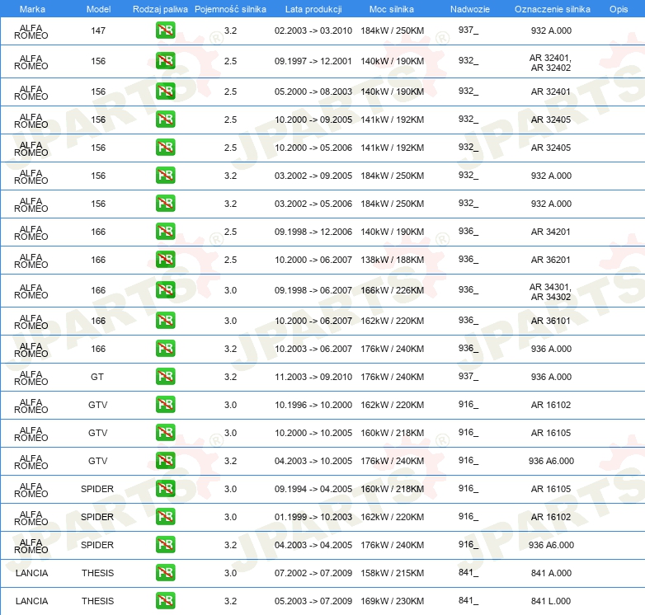Click engine code AR 36101
Image resolution: width=645 pixels, height=615 pixels.
click(551, 320)
